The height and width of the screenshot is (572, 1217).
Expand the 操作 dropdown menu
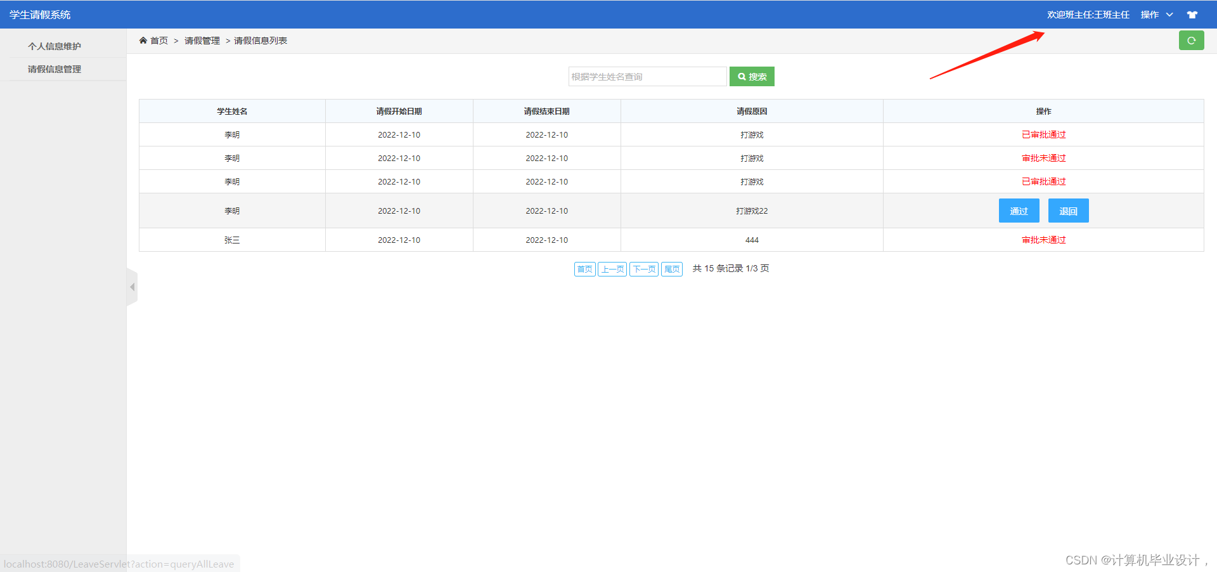click(x=1157, y=15)
